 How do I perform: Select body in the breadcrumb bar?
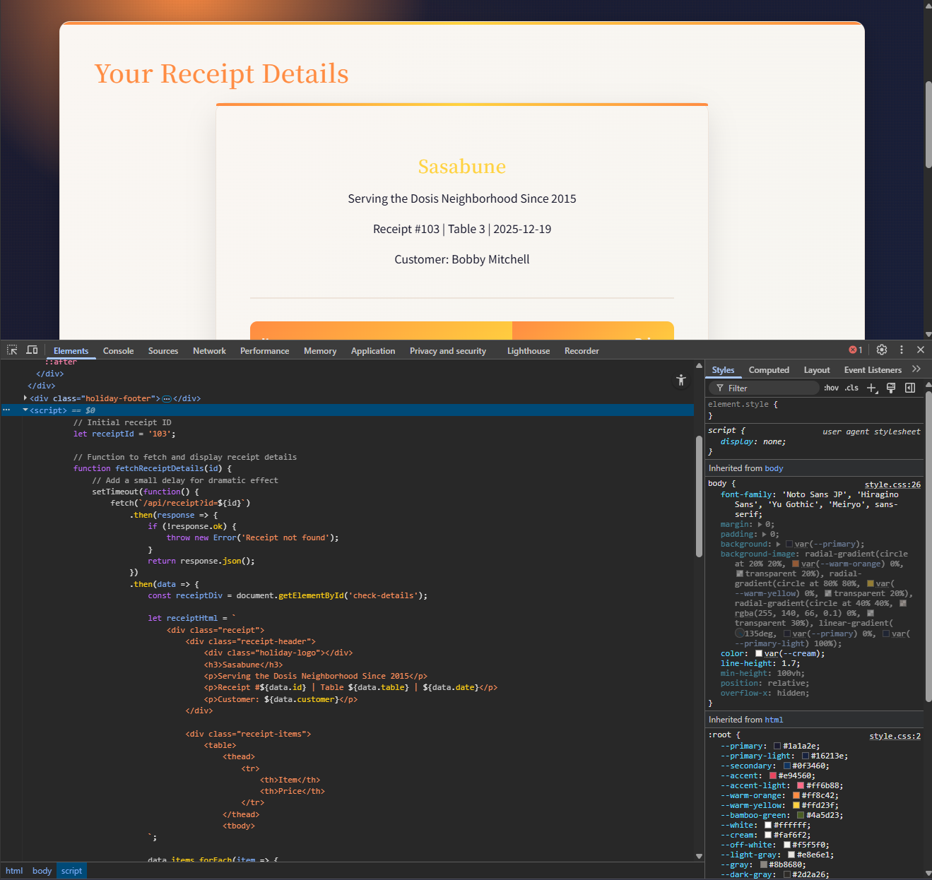pyautogui.click(x=42, y=871)
